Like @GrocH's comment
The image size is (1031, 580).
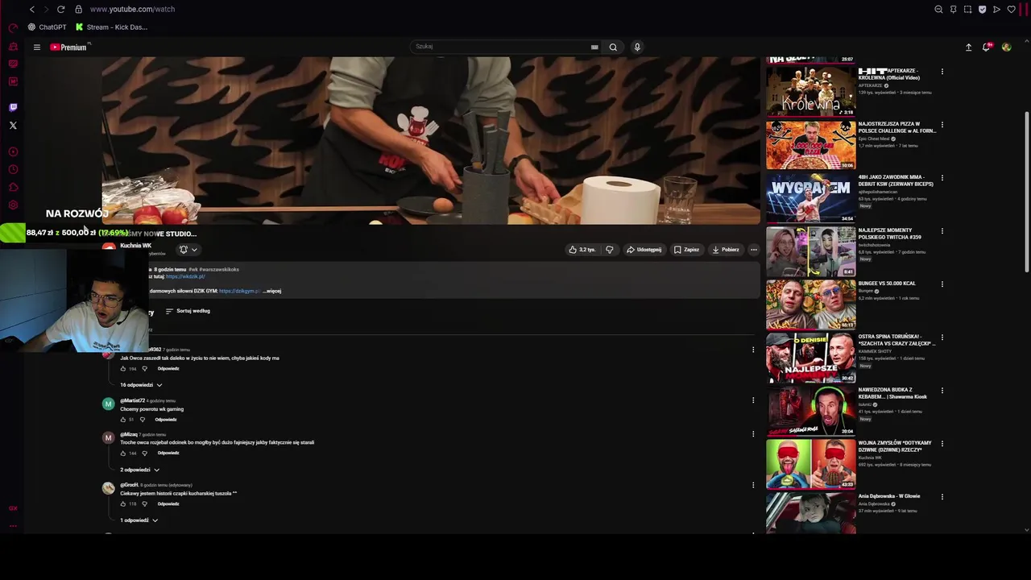pyautogui.click(x=123, y=504)
